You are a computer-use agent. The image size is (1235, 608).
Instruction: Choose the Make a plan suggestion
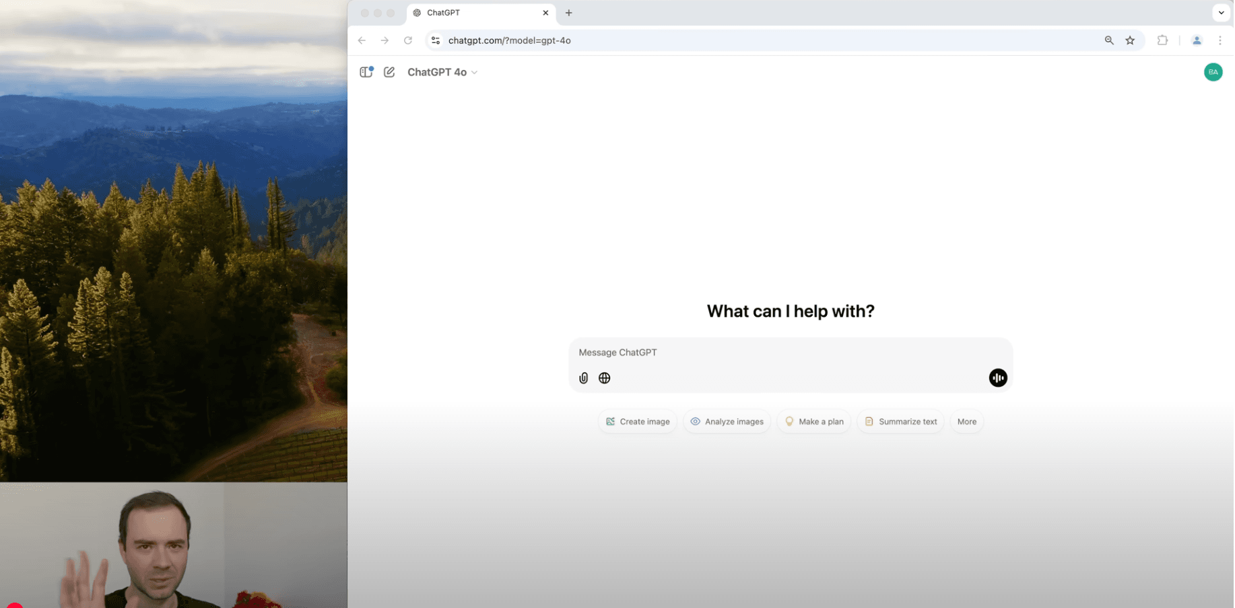(813, 422)
